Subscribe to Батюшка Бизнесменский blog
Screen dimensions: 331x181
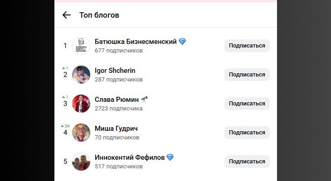tap(247, 46)
